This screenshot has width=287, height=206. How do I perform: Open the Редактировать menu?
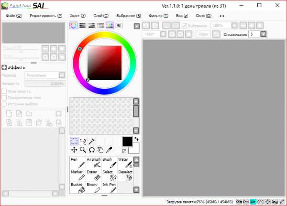click(x=46, y=16)
